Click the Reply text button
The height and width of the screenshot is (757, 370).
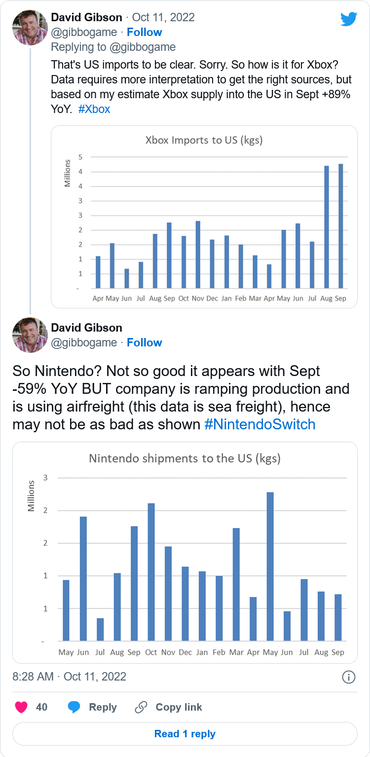[x=103, y=707]
